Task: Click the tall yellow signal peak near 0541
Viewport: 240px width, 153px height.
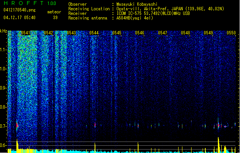Action: pyautogui.click(x=17, y=146)
